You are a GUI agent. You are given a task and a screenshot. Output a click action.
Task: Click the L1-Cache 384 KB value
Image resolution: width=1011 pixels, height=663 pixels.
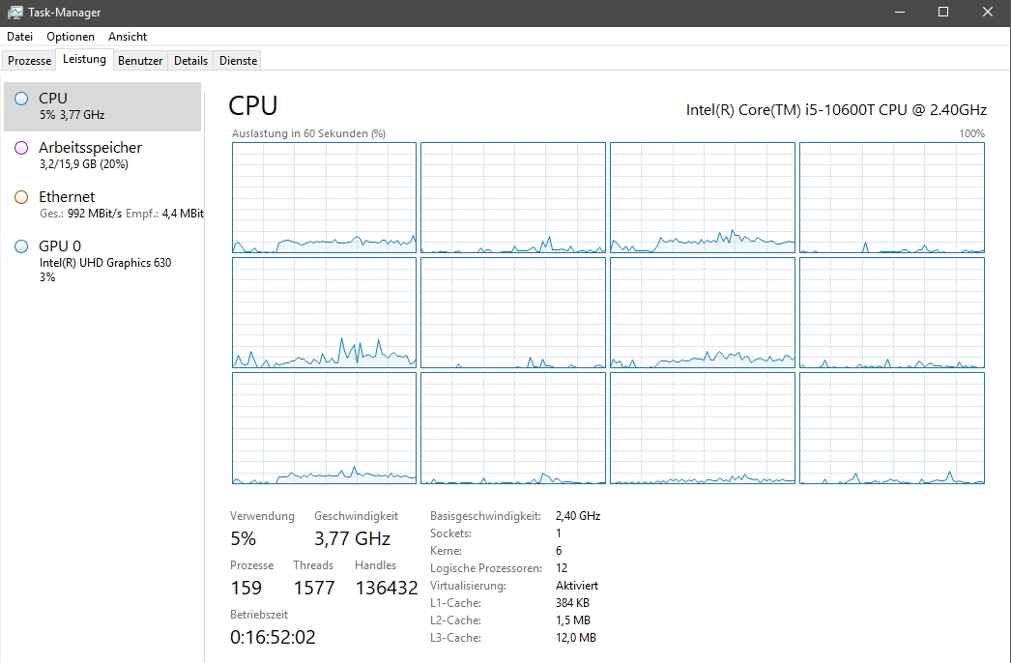572,603
